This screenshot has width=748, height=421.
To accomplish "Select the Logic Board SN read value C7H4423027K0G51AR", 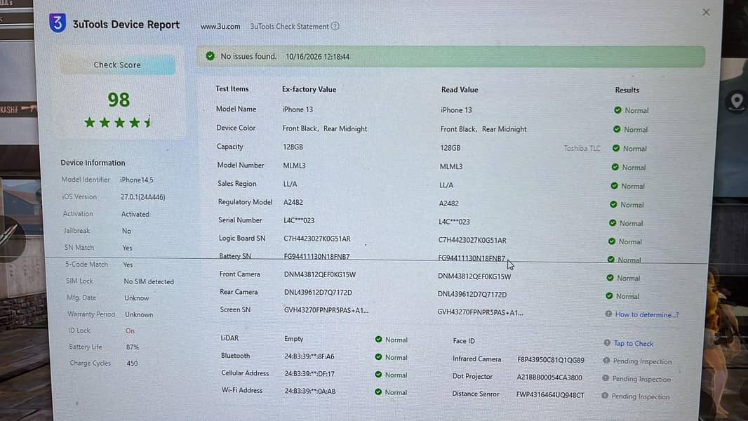I will 472,240.
